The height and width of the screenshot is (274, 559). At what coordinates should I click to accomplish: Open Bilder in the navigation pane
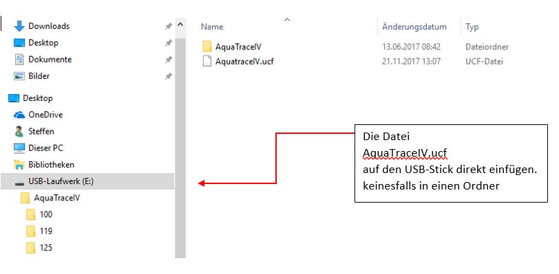(x=39, y=76)
